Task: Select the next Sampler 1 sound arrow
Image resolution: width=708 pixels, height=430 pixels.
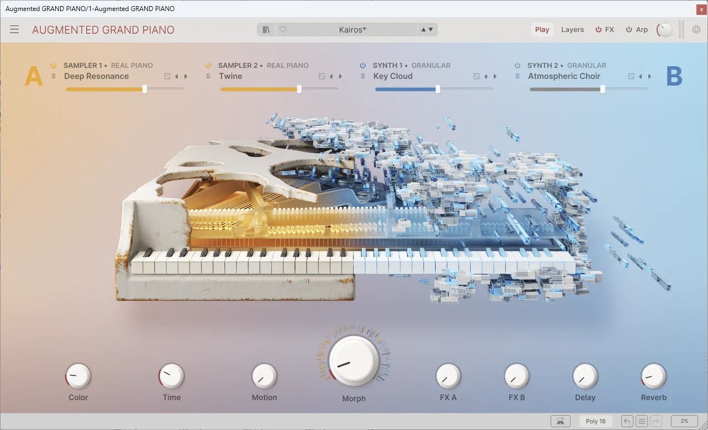Action: (186, 76)
